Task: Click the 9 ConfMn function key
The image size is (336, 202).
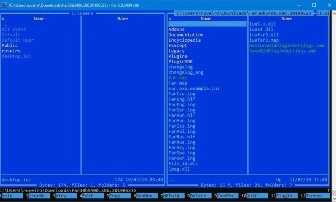Action: (226, 196)
